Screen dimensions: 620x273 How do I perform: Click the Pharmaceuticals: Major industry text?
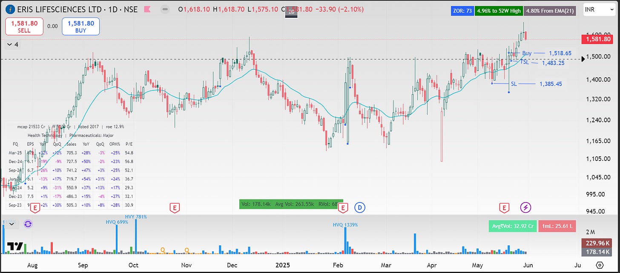(x=92, y=135)
